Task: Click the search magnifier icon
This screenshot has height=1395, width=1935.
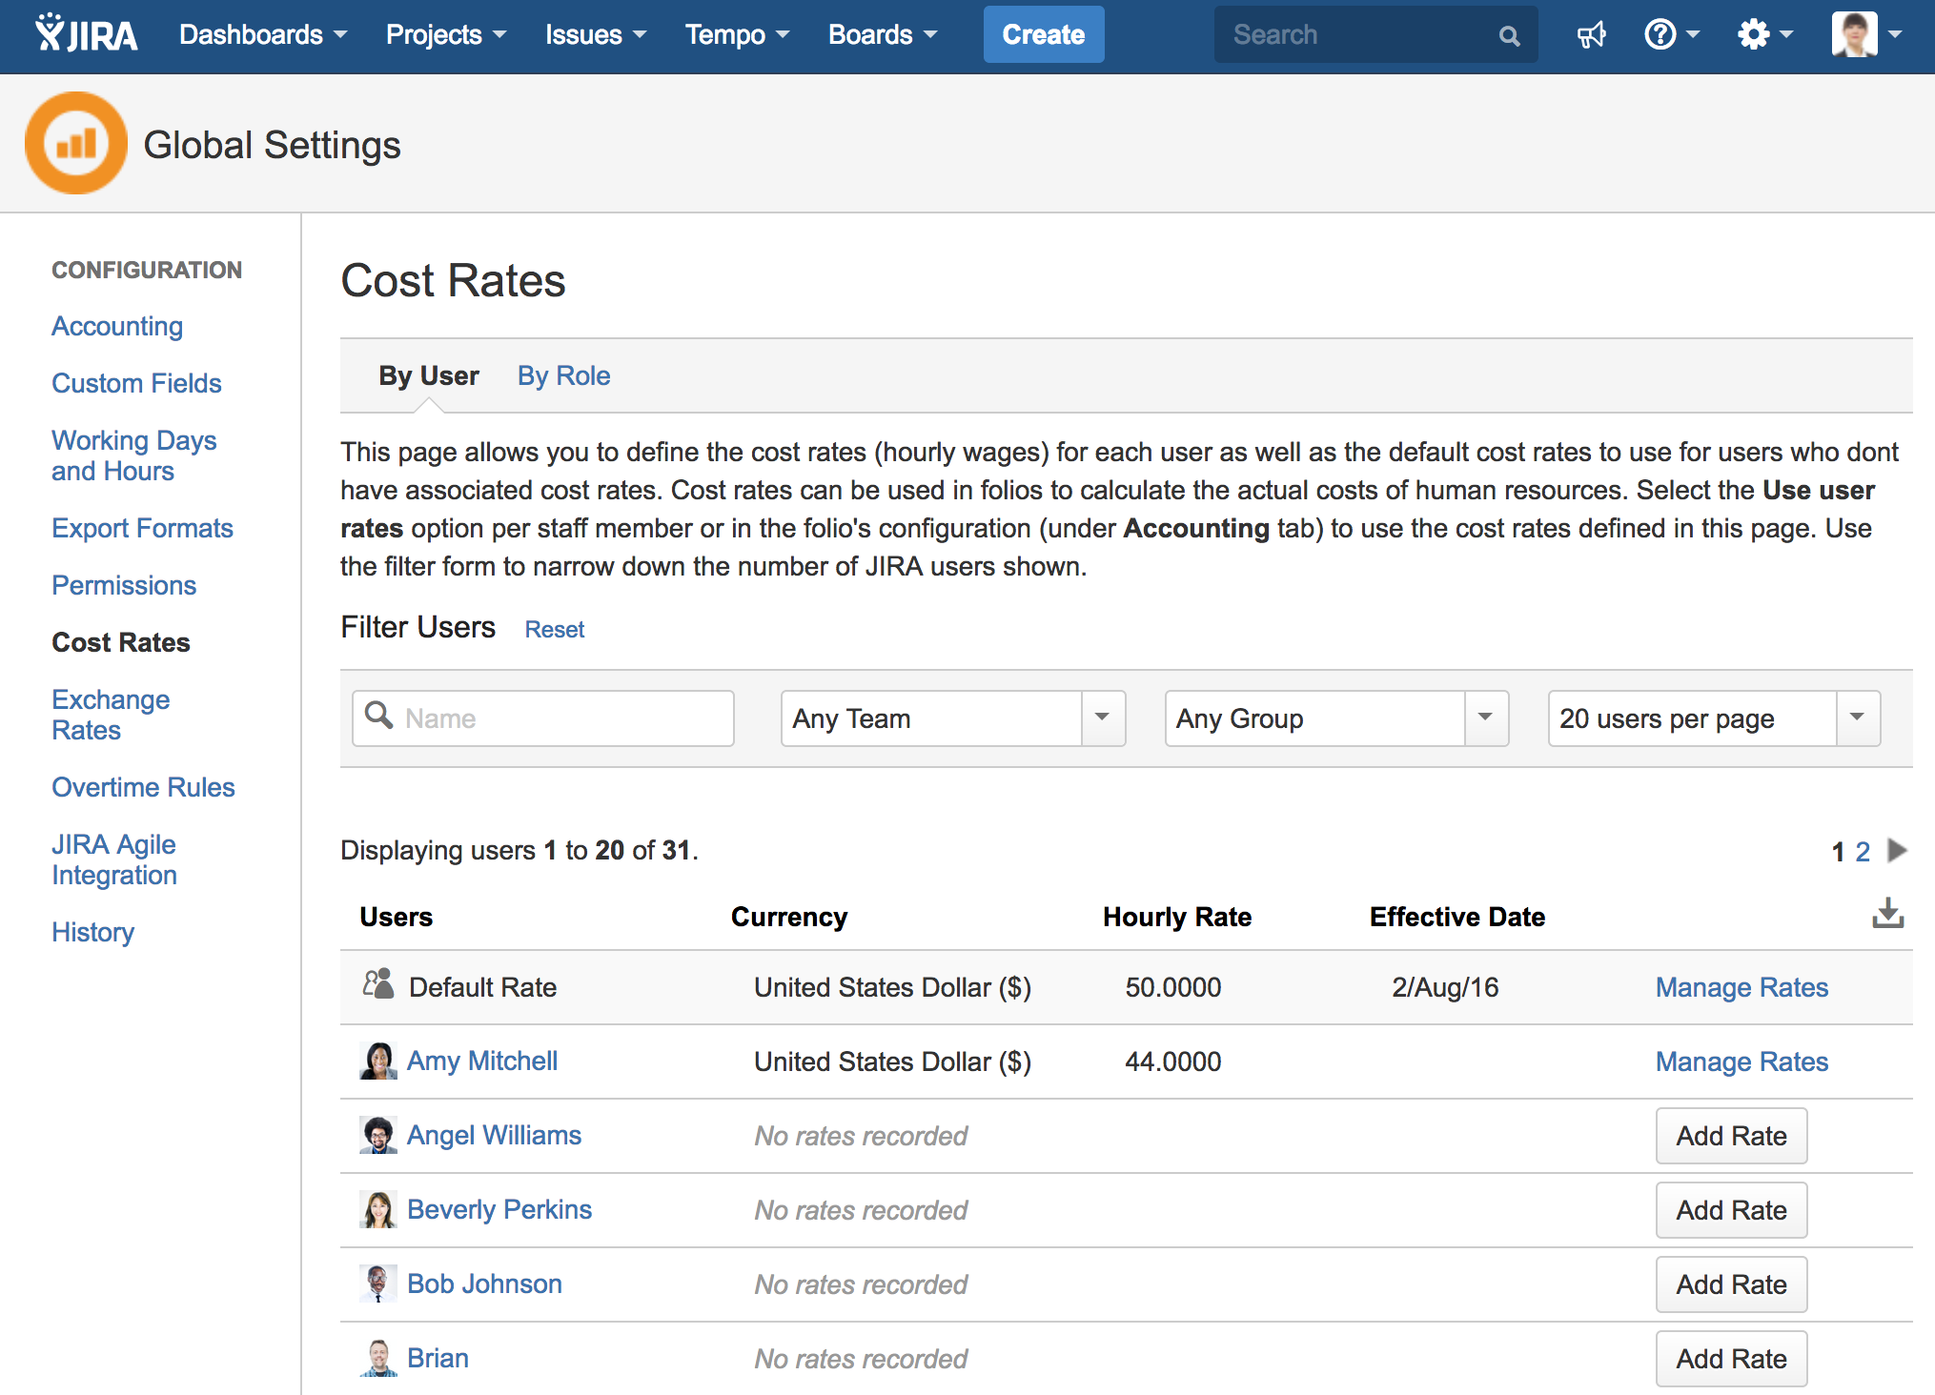Action: 1508,36
